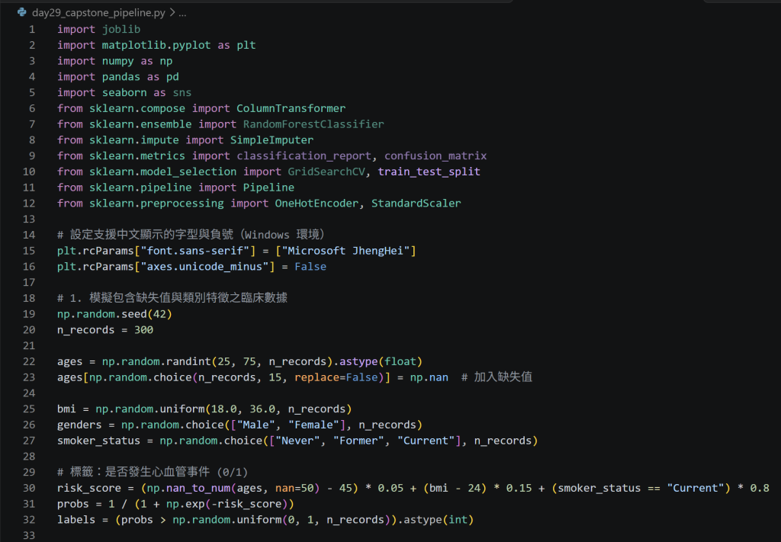
Task: Click the "Never" string literal
Action: (297, 441)
